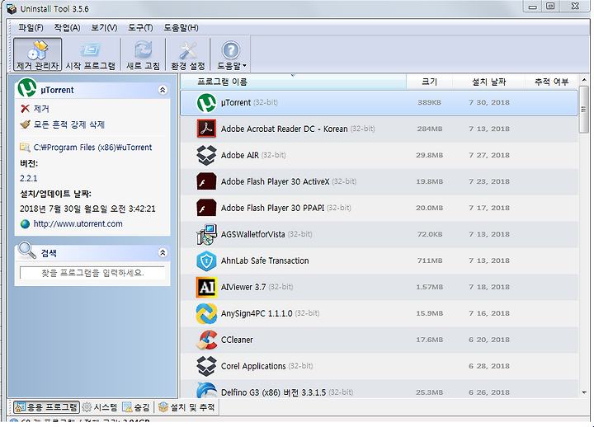Click the Uninstall Tool title bar icon
This screenshot has height=427, width=594.
click(x=12, y=9)
